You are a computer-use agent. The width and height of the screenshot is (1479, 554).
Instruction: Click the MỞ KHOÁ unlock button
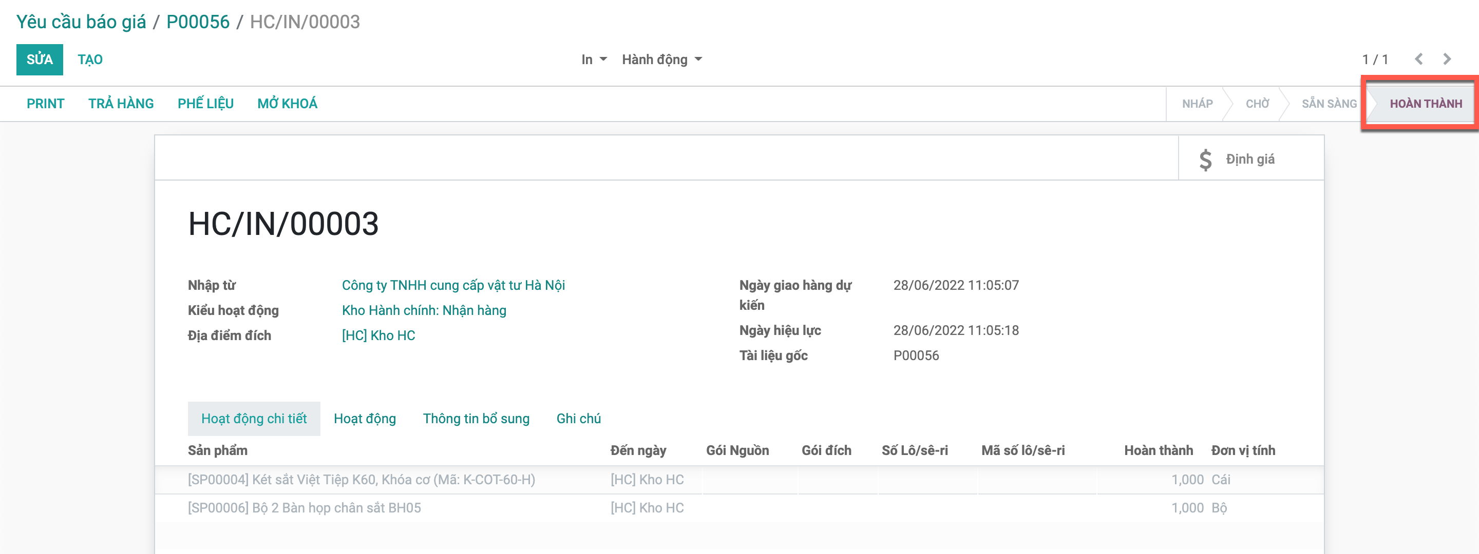coord(287,103)
